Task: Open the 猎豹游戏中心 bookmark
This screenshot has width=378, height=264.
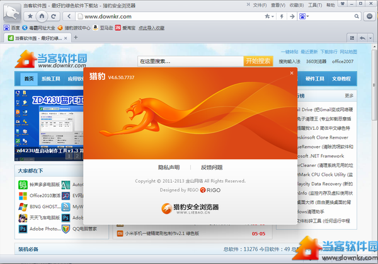Action: (74, 28)
